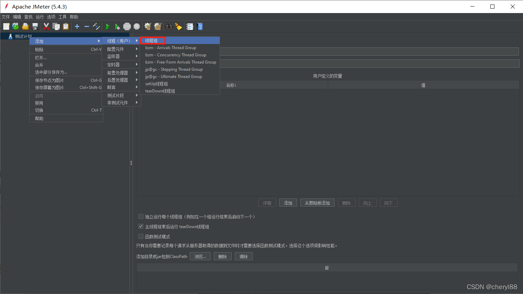Toggle 主线程结束后运行 tearDown线程组 checkbox

tap(140, 226)
